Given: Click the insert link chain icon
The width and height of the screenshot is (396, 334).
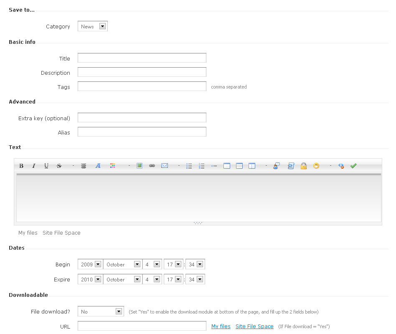Looking at the screenshot, I should tap(152, 166).
